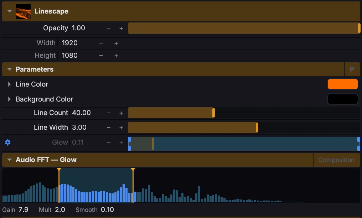Click the Mult value 2.0

coord(60,210)
